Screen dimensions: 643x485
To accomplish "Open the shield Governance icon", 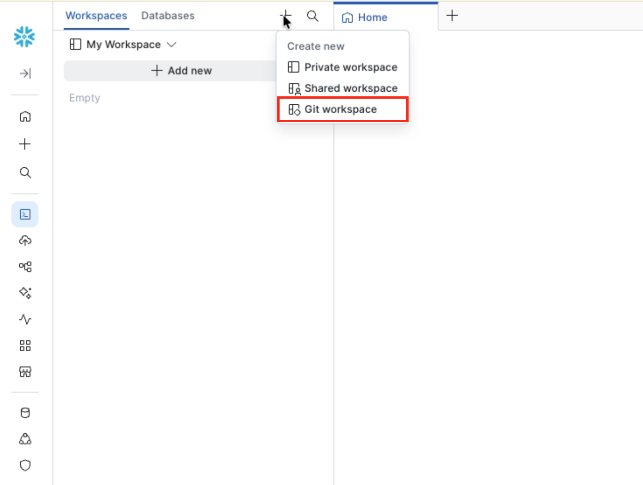I will 25,465.
